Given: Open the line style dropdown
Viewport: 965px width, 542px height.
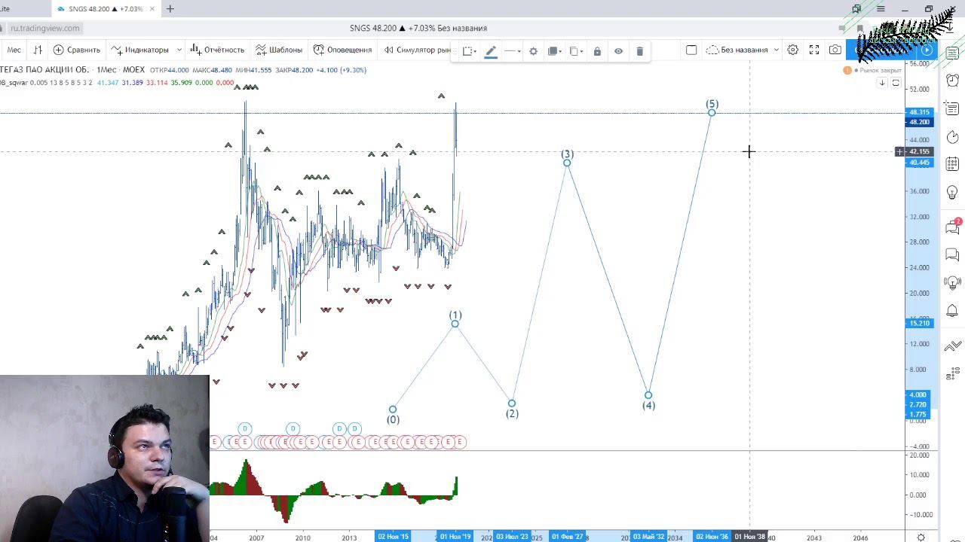Looking at the screenshot, I should pyautogui.click(x=513, y=51).
